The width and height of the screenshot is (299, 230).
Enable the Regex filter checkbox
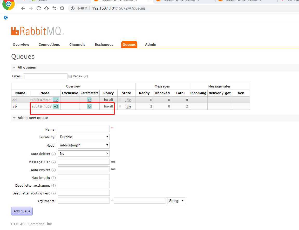point(70,76)
